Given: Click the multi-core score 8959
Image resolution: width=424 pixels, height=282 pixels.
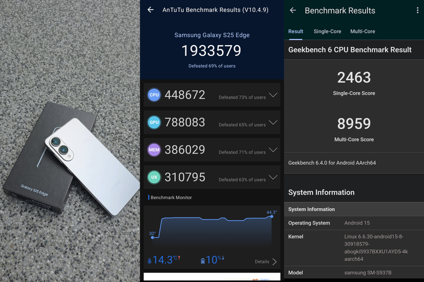Looking at the screenshot, I should 354,124.
